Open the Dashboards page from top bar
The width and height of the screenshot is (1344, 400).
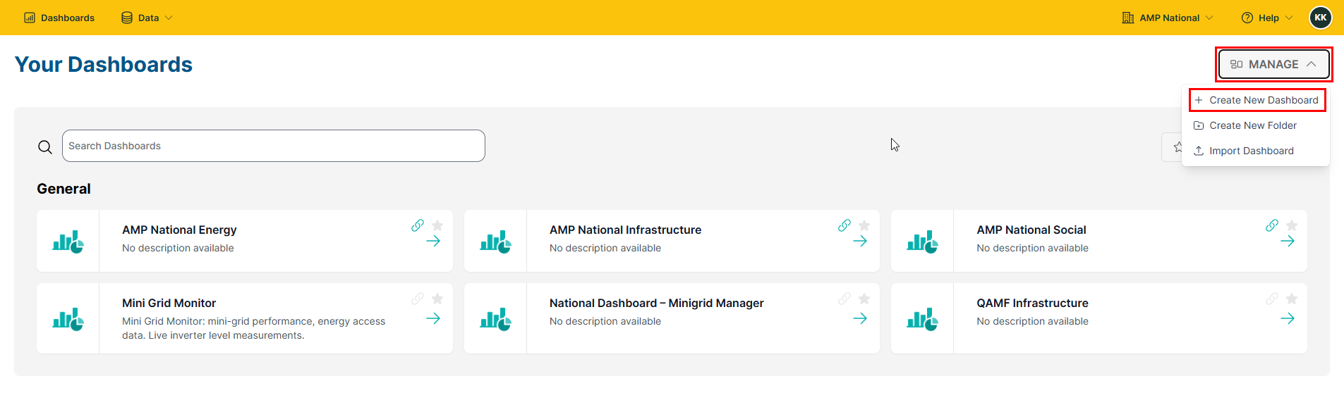point(59,18)
